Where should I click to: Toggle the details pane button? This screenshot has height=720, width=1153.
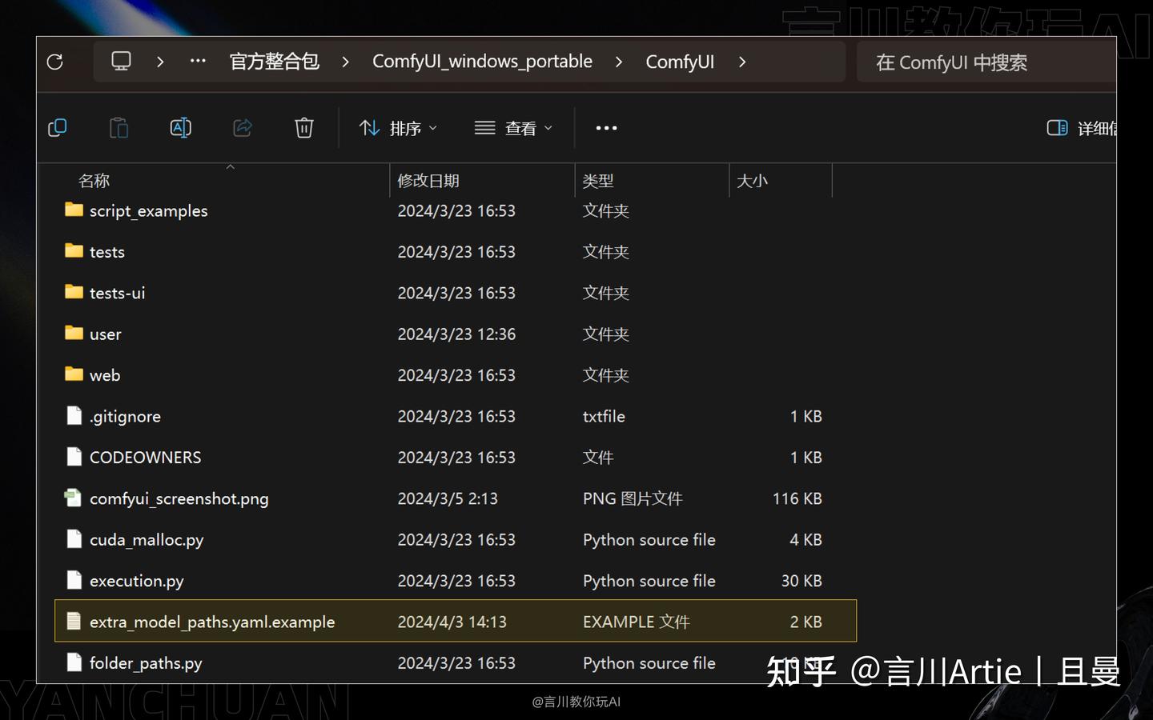click(x=1082, y=128)
